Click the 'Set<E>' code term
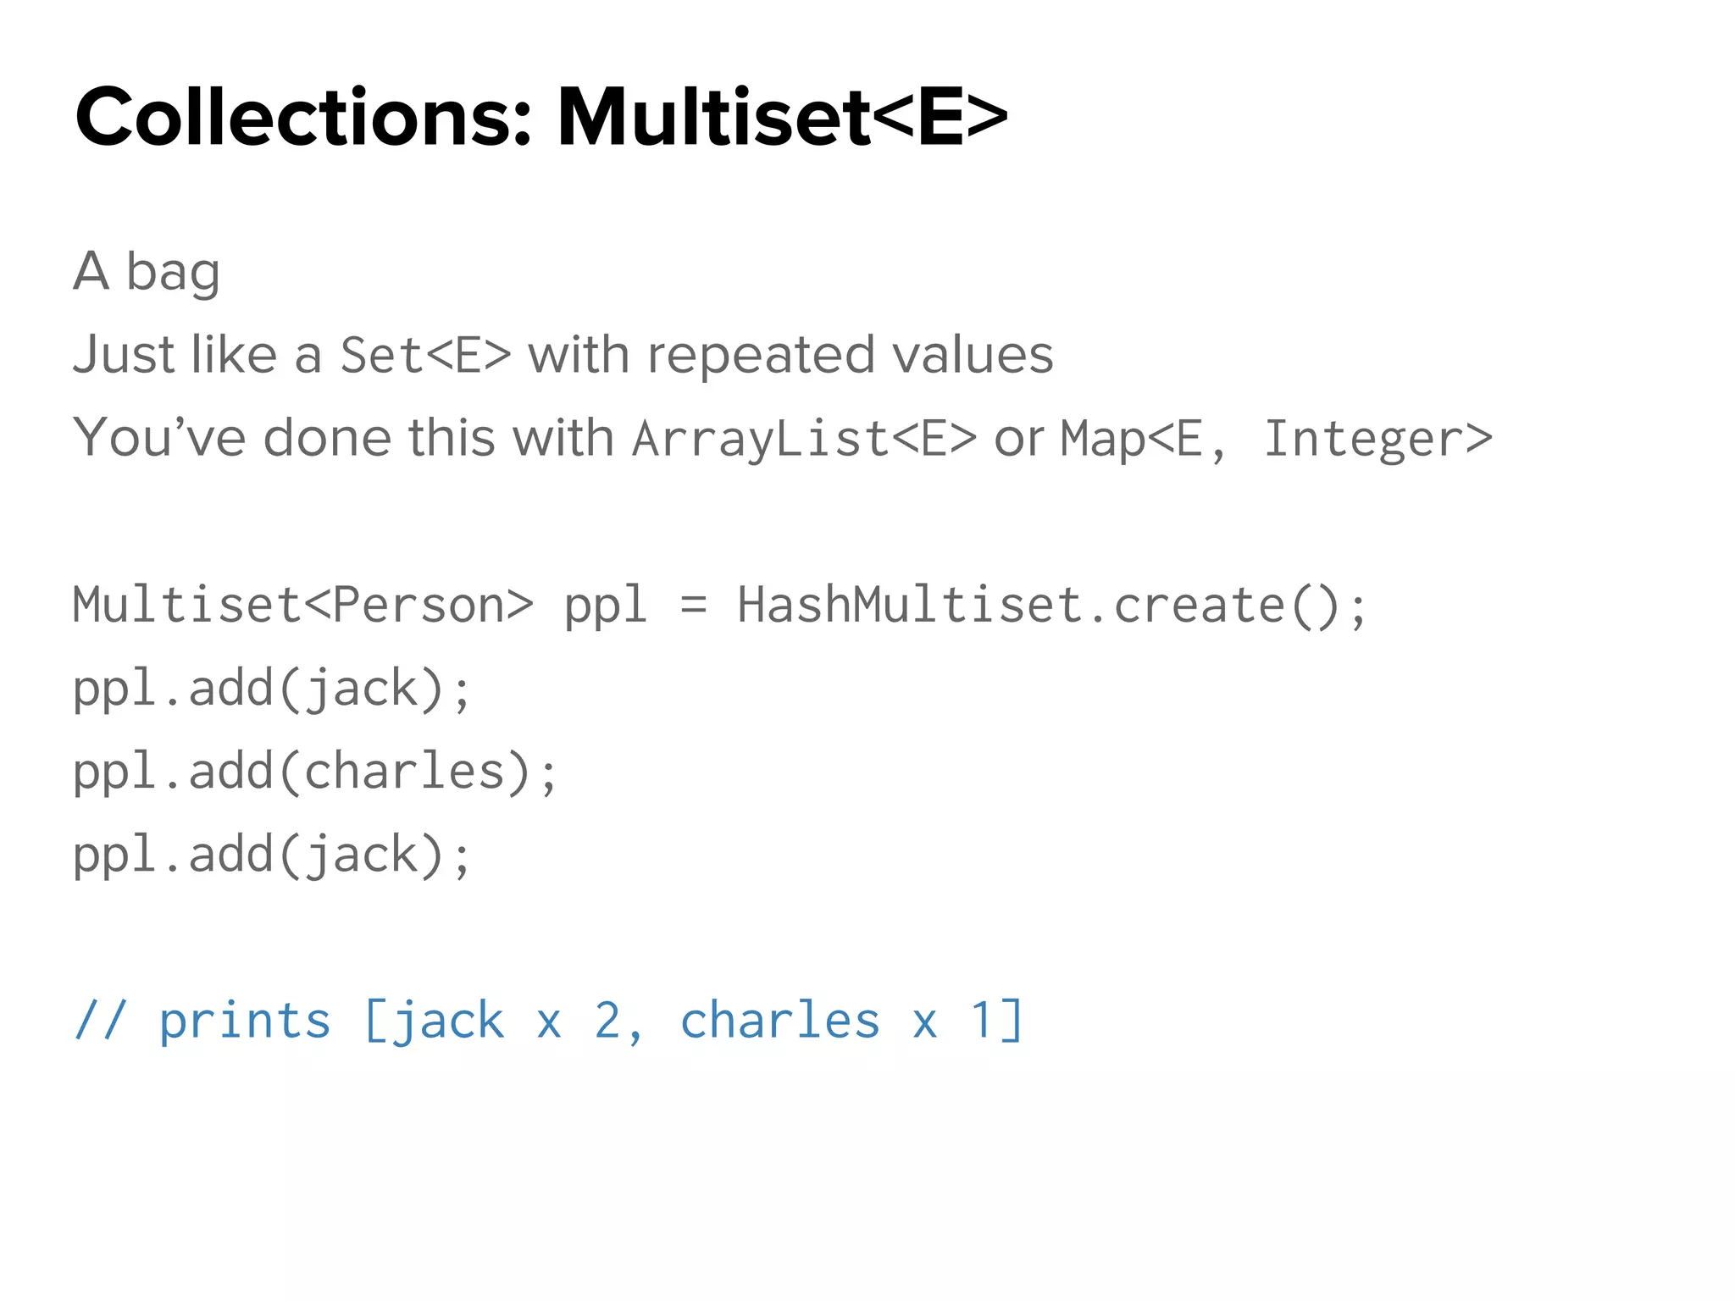Image resolution: width=1735 pixels, height=1301 pixels. (x=425, y=354)
